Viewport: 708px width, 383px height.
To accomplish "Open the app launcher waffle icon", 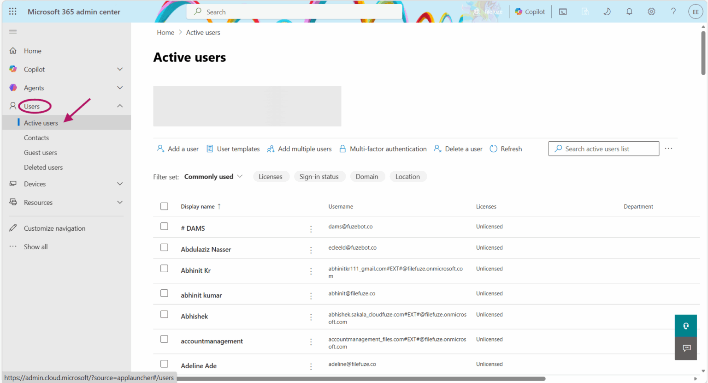I will click(x=13, y=12).
